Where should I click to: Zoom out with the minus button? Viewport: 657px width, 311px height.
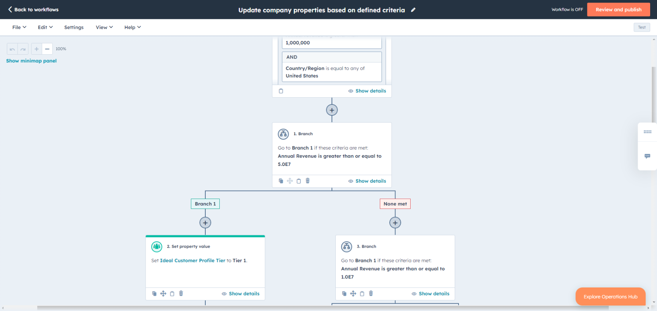click(47, 49)
